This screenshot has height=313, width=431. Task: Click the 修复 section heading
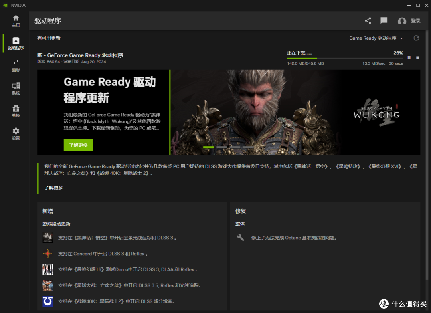point(241,211)
